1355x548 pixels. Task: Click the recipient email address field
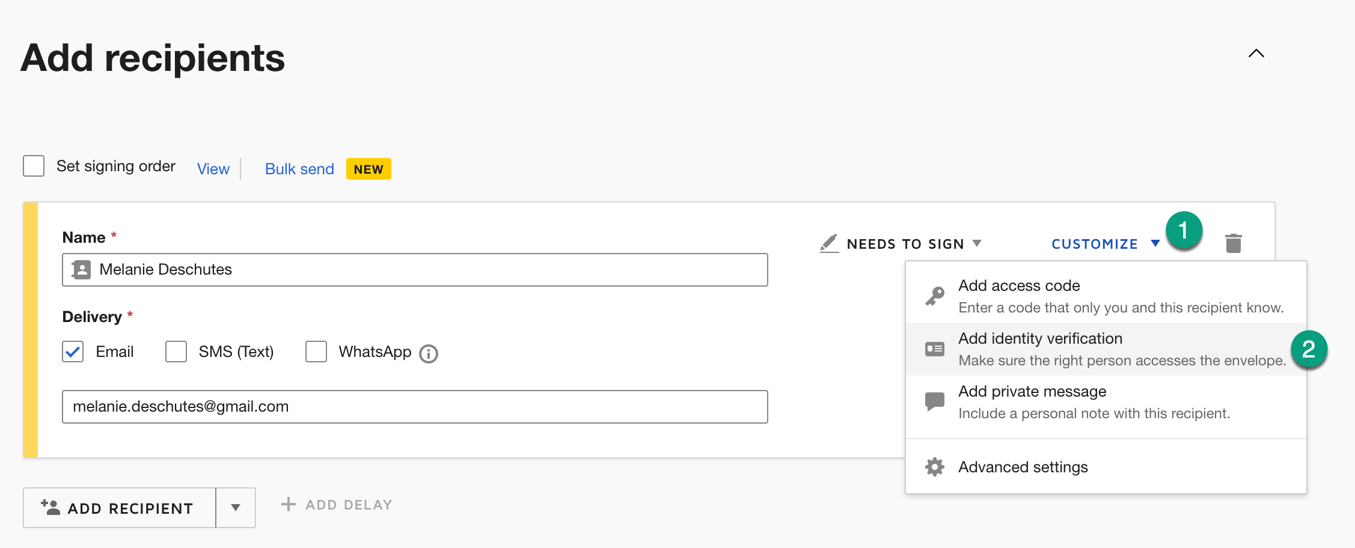415,407
